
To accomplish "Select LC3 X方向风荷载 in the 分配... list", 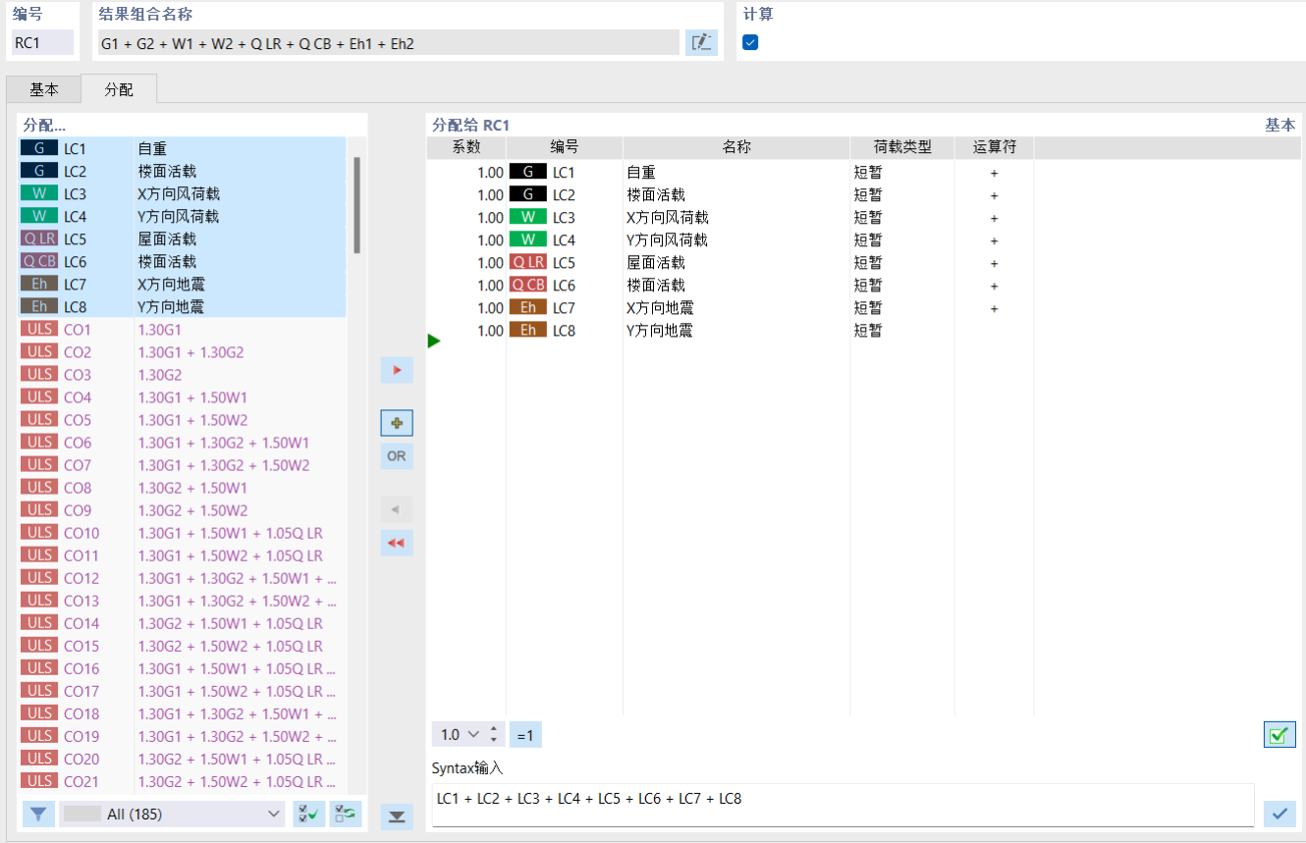I will [x=183, y=193].
